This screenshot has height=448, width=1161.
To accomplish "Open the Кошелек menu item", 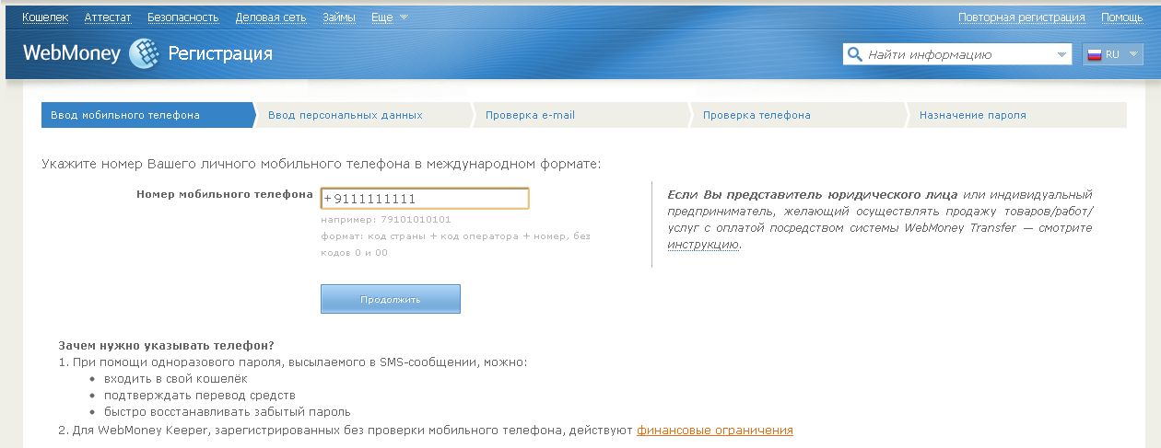I will 45,17.
